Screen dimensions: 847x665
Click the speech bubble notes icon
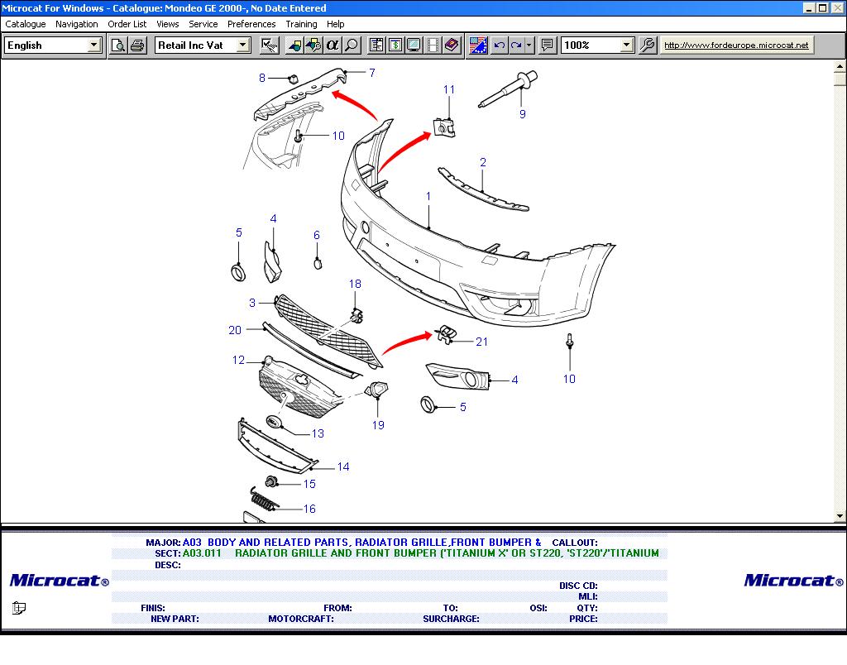point(547,45)
